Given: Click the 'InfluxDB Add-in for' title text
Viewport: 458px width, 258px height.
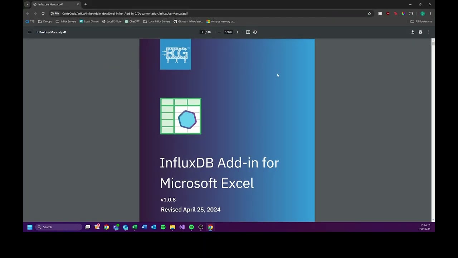Looking at the screenshot, I should click(219, 163).
